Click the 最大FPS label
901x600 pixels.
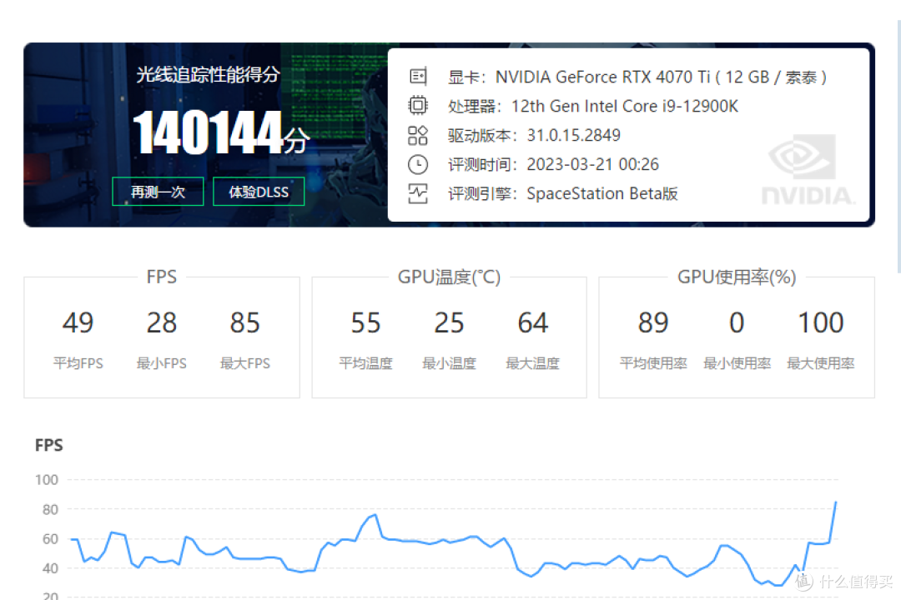click(244, 363)
